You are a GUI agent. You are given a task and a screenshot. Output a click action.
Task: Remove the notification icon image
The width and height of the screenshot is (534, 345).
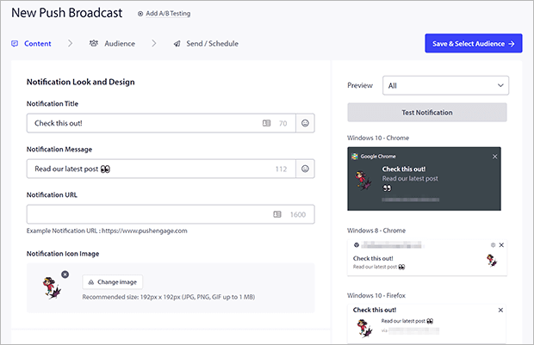pos(65,274)
